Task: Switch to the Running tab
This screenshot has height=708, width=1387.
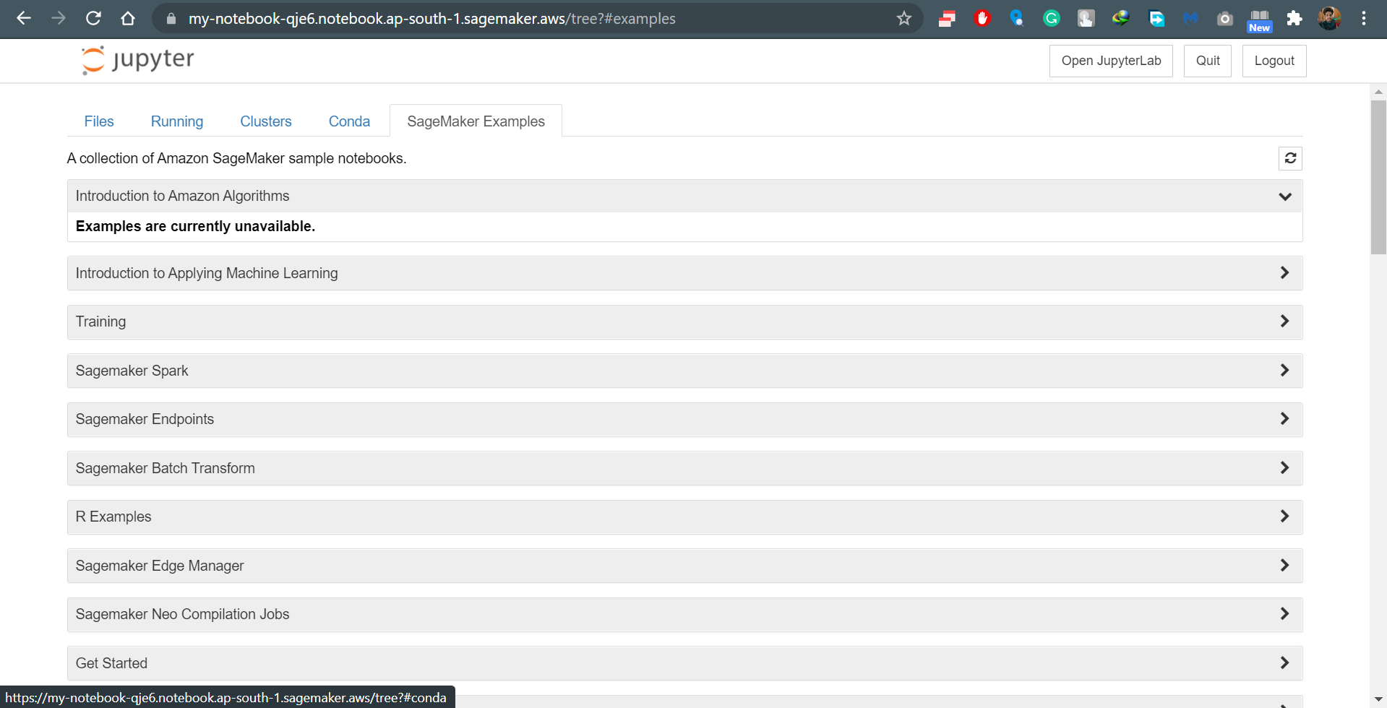Action: pyautogui.click(x=177, y=121)
